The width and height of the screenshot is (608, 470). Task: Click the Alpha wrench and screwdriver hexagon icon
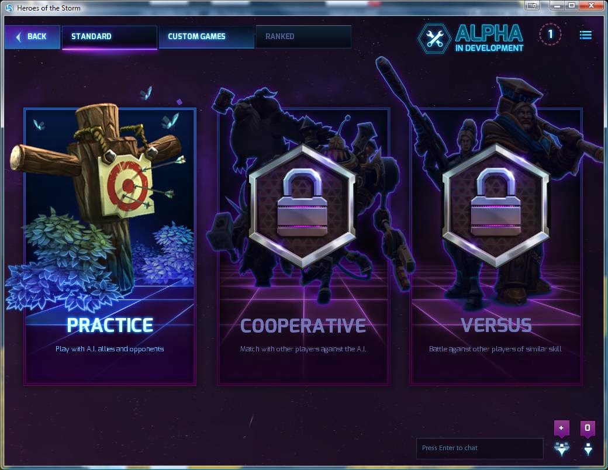434,39
